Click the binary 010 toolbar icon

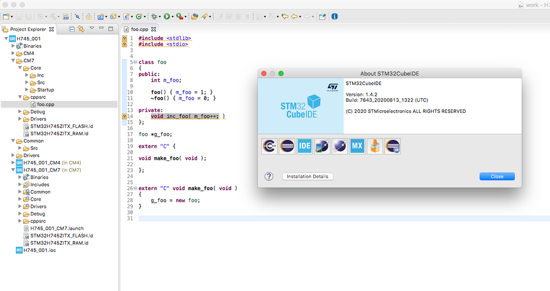[x=66, y=17]
